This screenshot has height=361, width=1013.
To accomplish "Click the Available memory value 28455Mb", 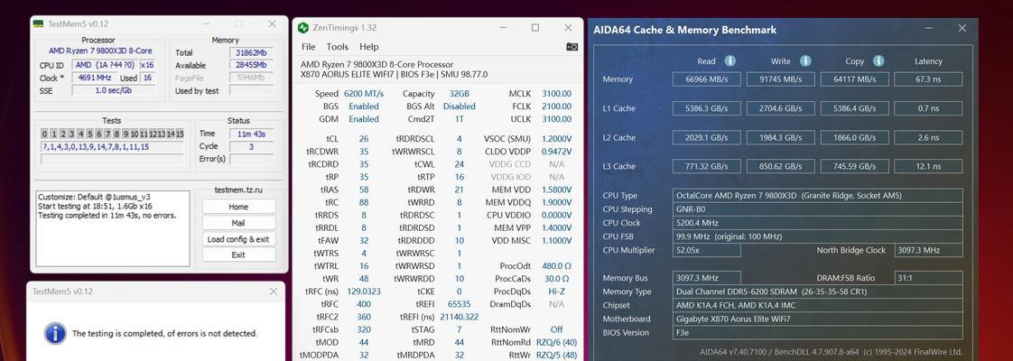I will click(251, 65).
